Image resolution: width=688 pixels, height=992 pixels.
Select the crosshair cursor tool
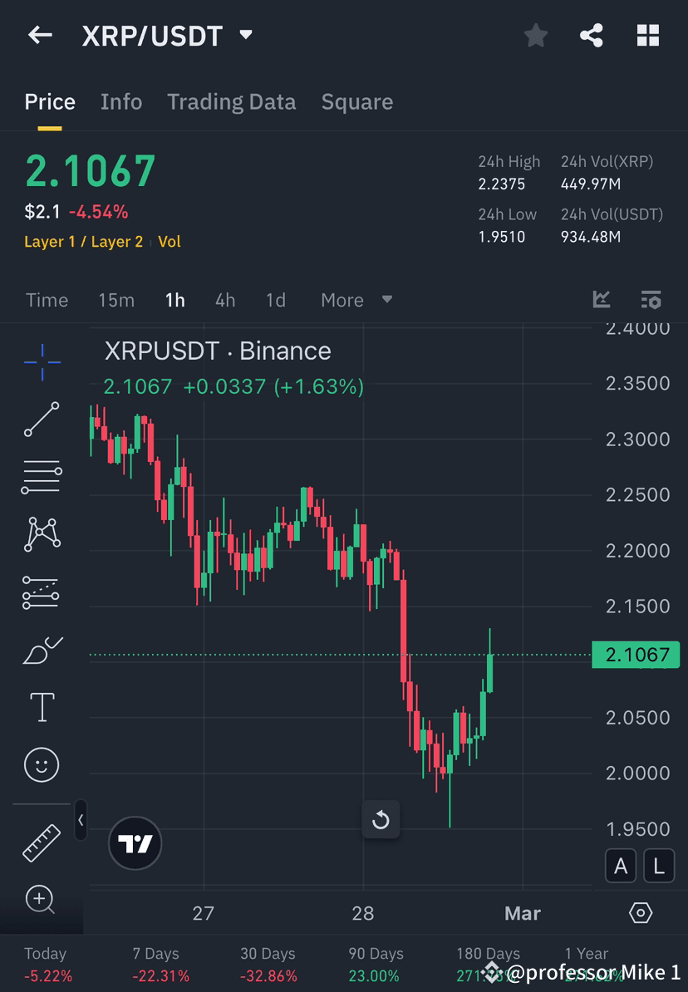[42, 361]
